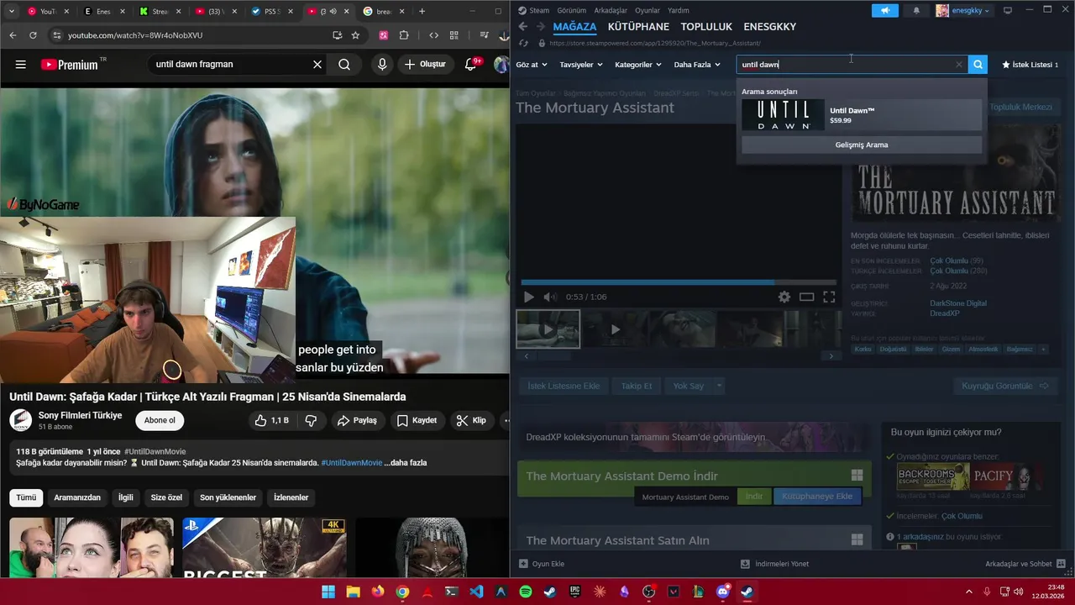Open the YouTube hamburger guide menu
The width and height of the screenshot is (1075, 605).
point(21,65)
